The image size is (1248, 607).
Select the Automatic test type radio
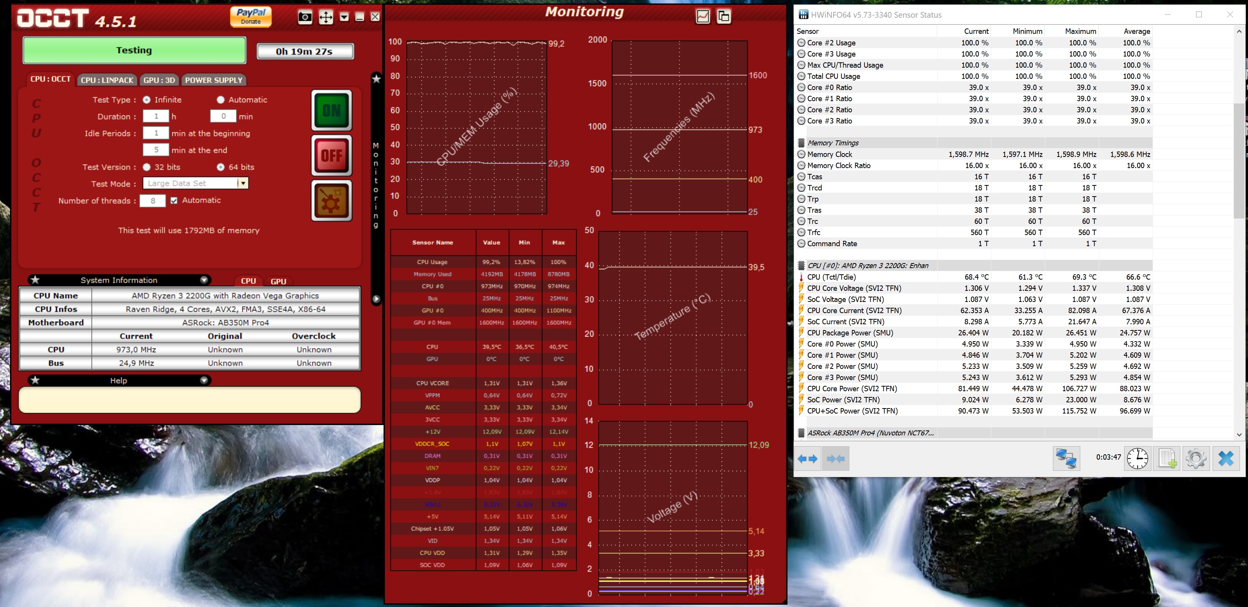pyautogui.click(x=220, y=100)
